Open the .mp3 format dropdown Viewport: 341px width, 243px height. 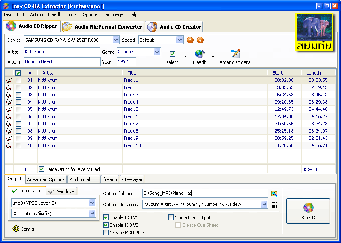[x=92, y=203]
